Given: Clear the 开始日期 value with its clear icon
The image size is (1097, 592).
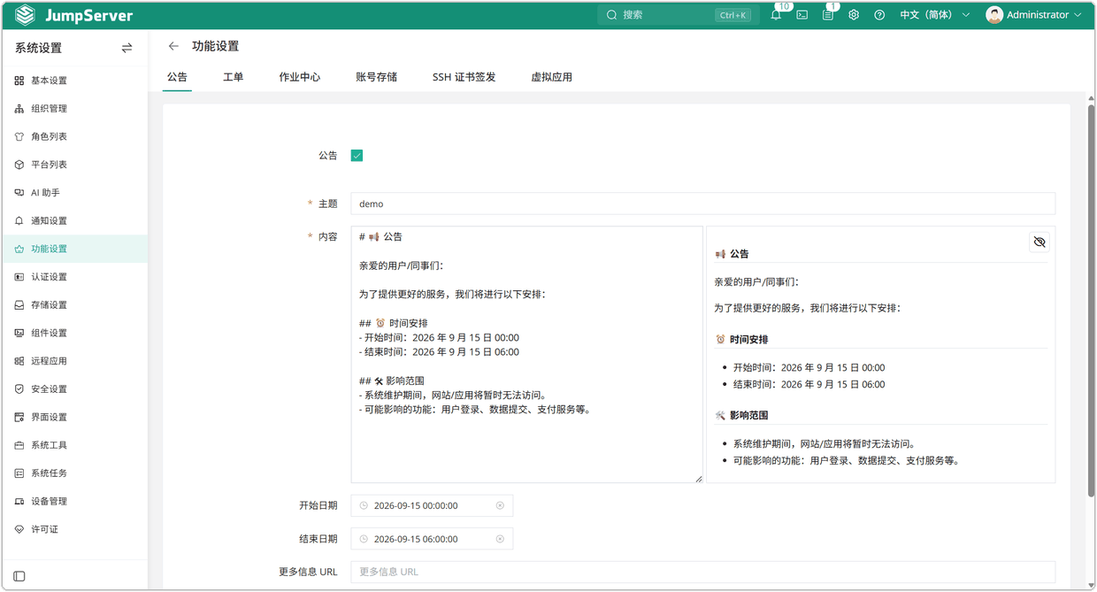Looking at the screenshot, I should tap(500, 505).
